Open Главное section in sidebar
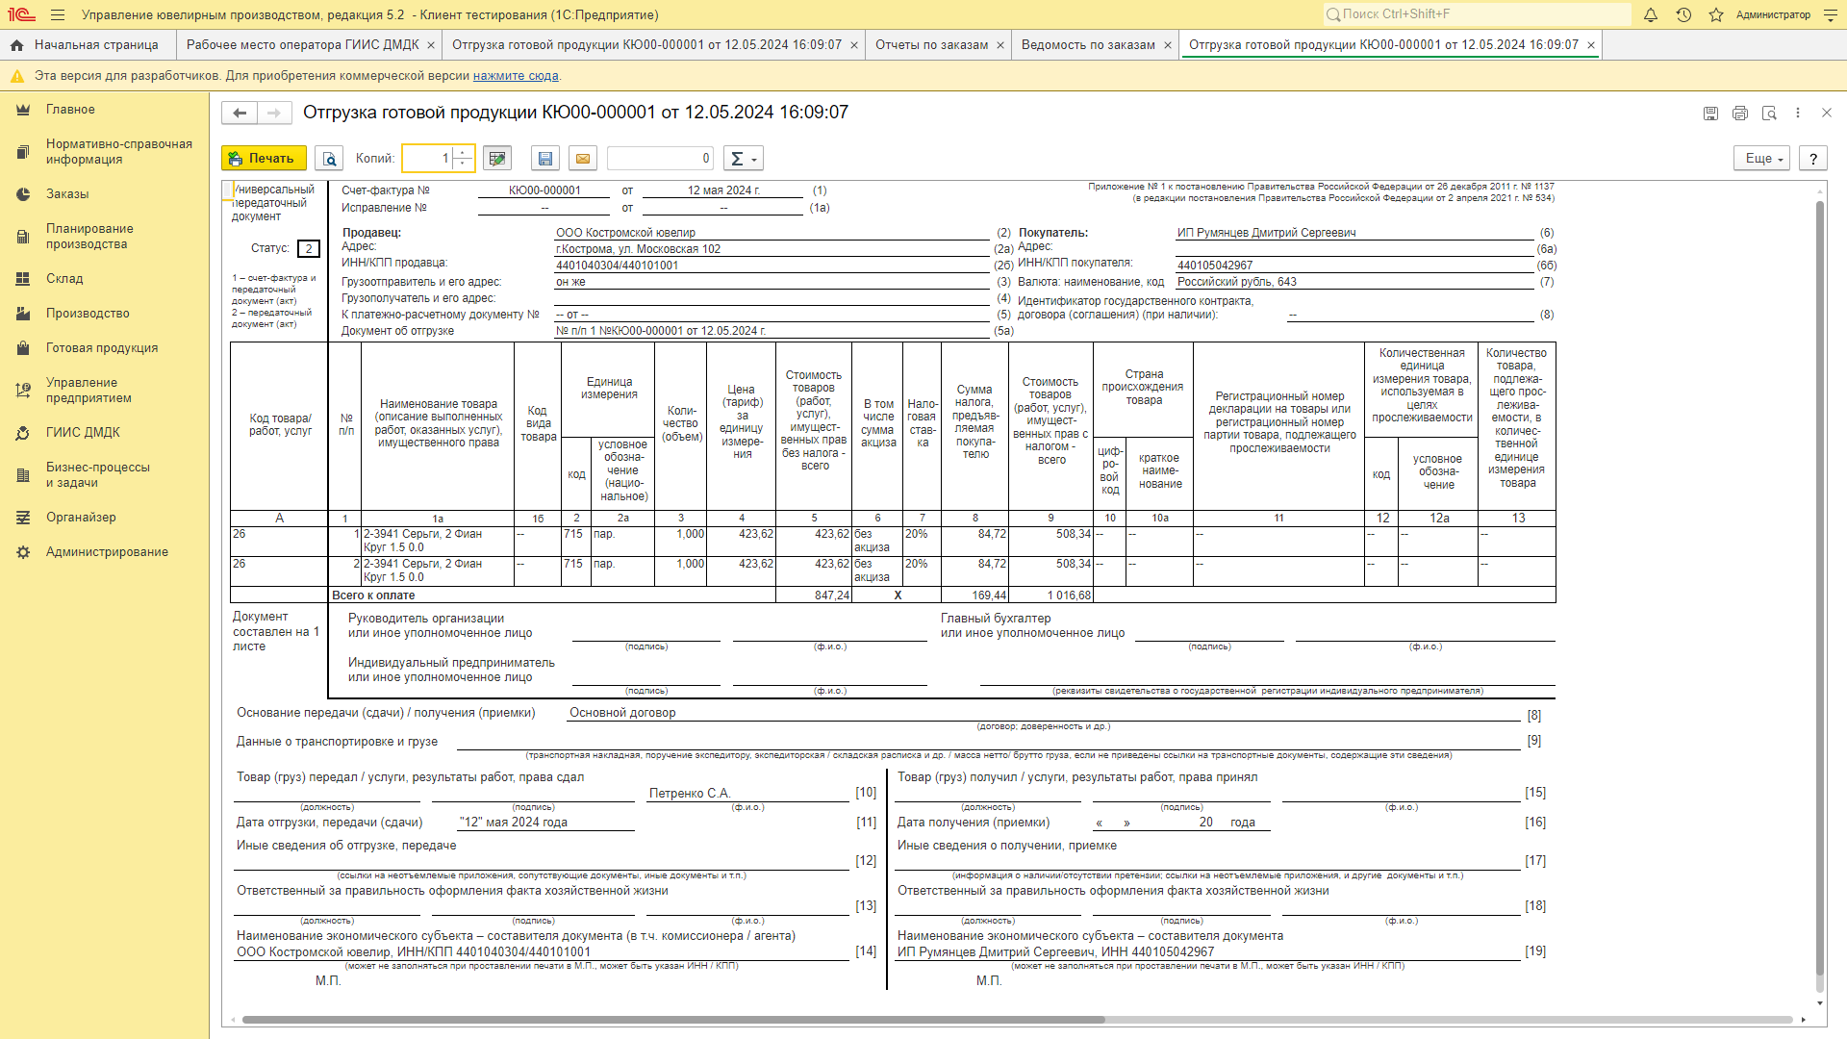Image resolution: width=1847 pixels, height=1039 pixels. pyautogui.click(x=104, y=110)
